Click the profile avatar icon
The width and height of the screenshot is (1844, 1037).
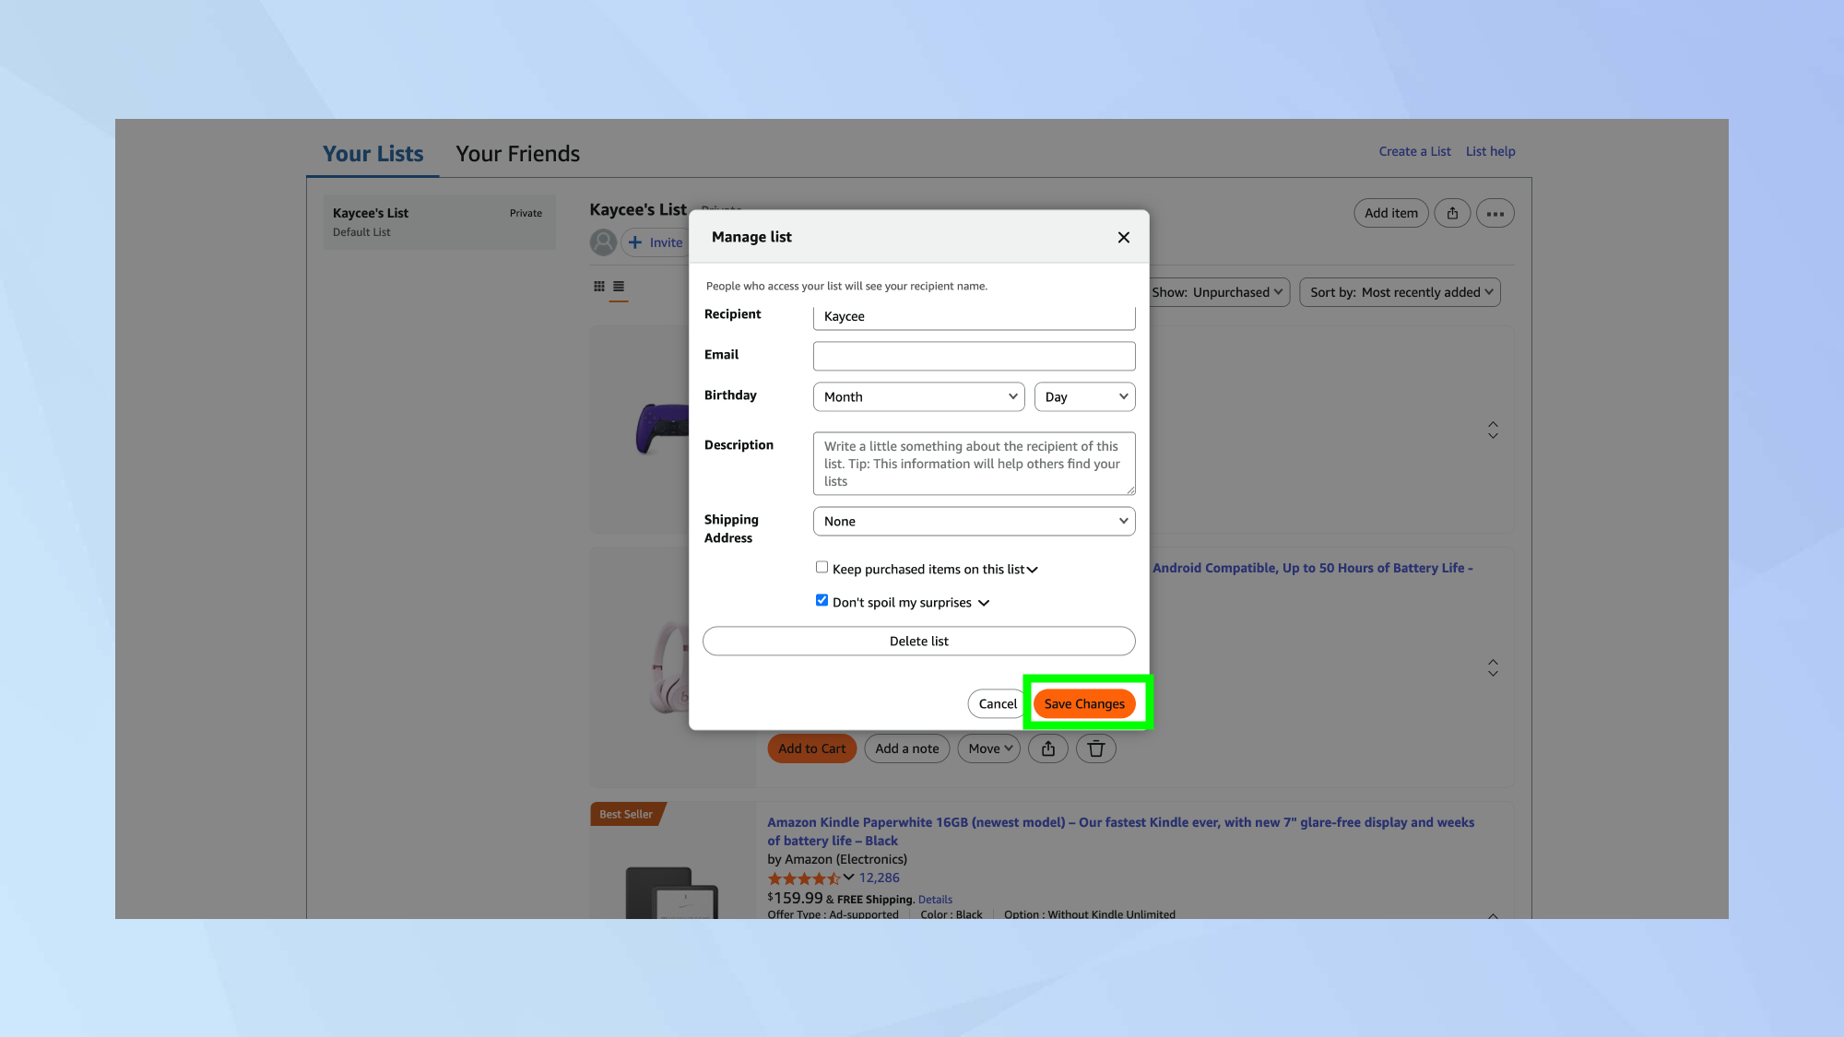603,242
